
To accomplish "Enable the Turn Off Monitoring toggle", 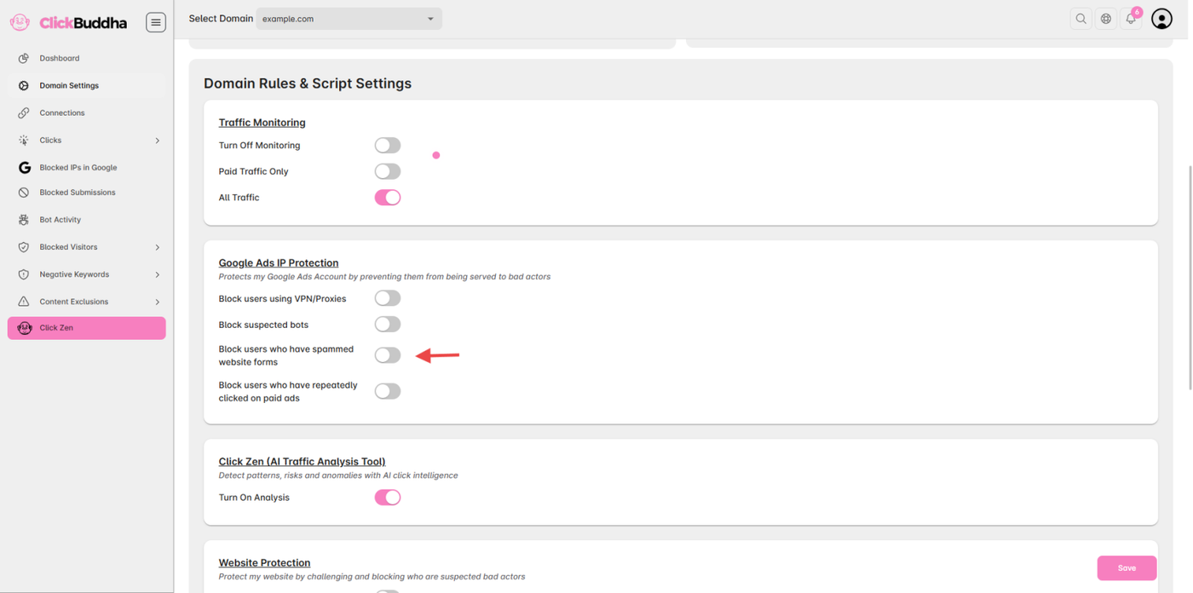I will [388, 146].
